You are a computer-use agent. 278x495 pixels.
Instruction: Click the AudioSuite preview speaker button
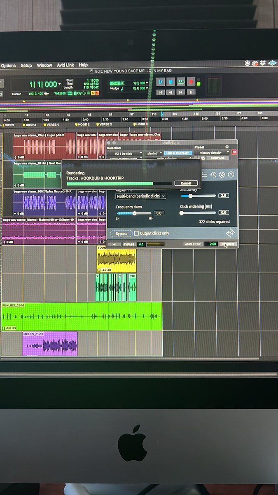click(114, 244)
